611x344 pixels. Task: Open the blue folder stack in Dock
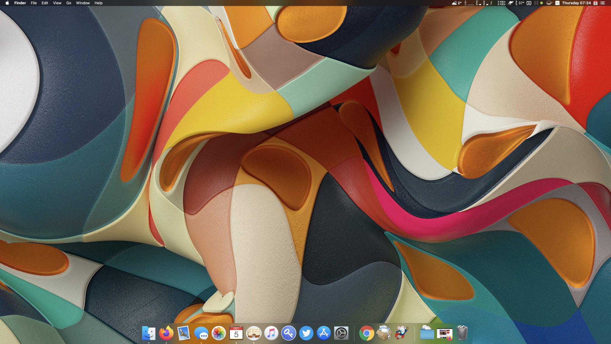click(x=427, y=333)
